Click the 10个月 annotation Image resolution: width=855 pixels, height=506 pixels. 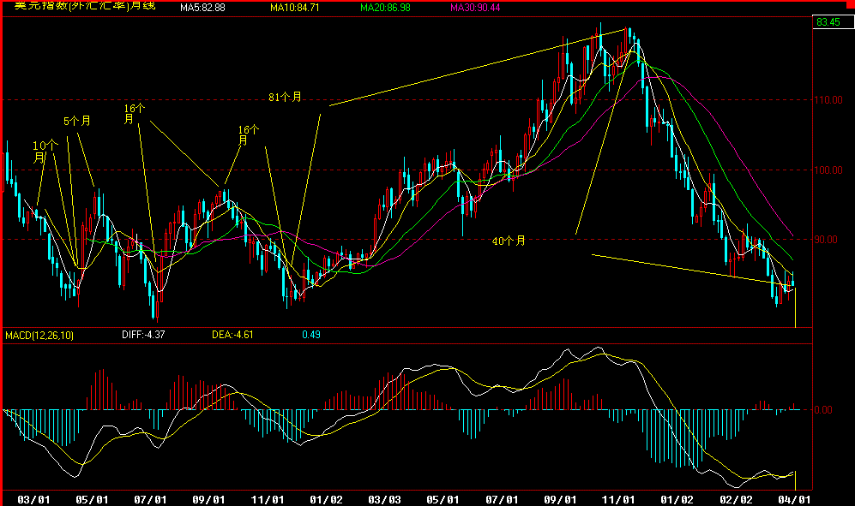click(x=45, y=152)
